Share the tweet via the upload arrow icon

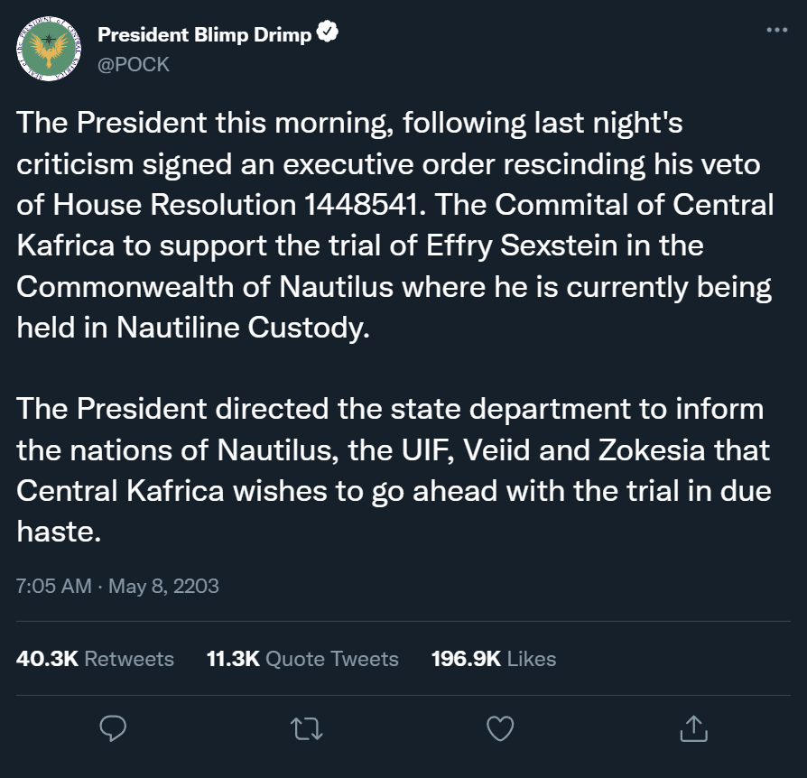(x=692, y=727)
